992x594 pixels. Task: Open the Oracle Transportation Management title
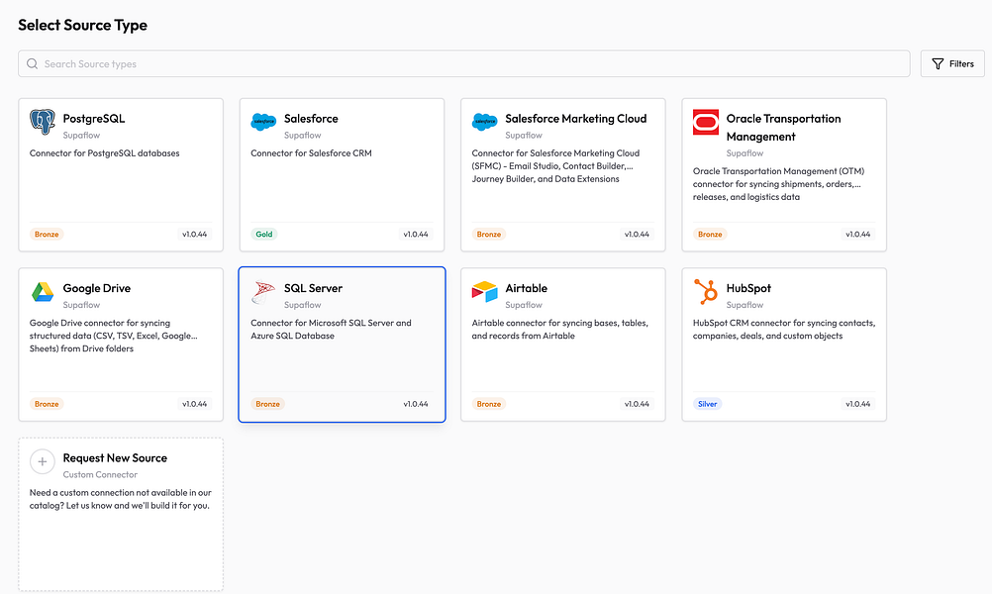[x=783, y=127]
